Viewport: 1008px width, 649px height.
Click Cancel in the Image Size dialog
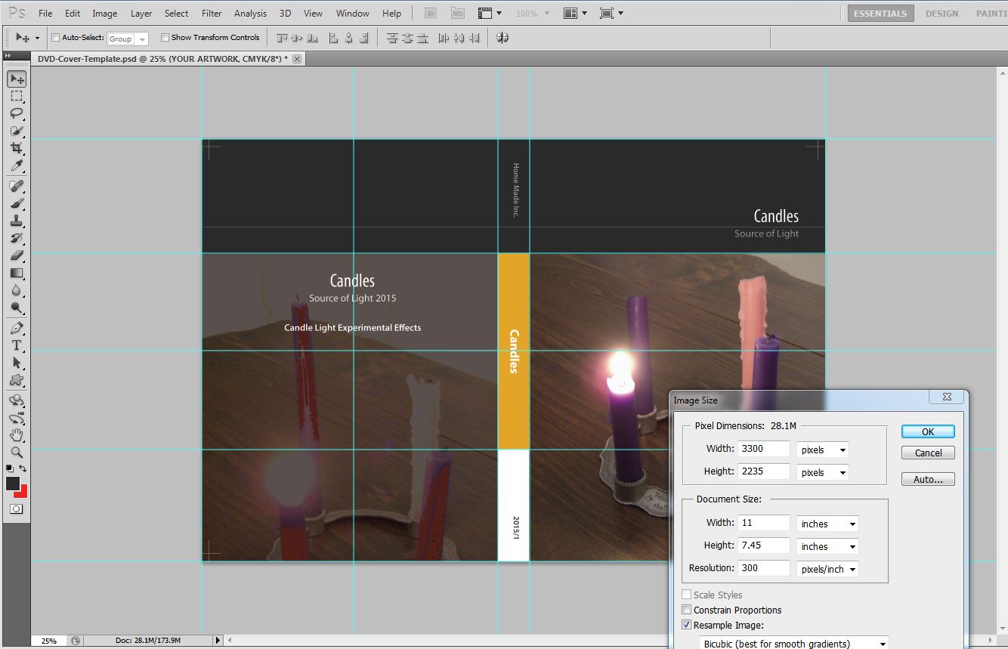click(x=928, y=453)
